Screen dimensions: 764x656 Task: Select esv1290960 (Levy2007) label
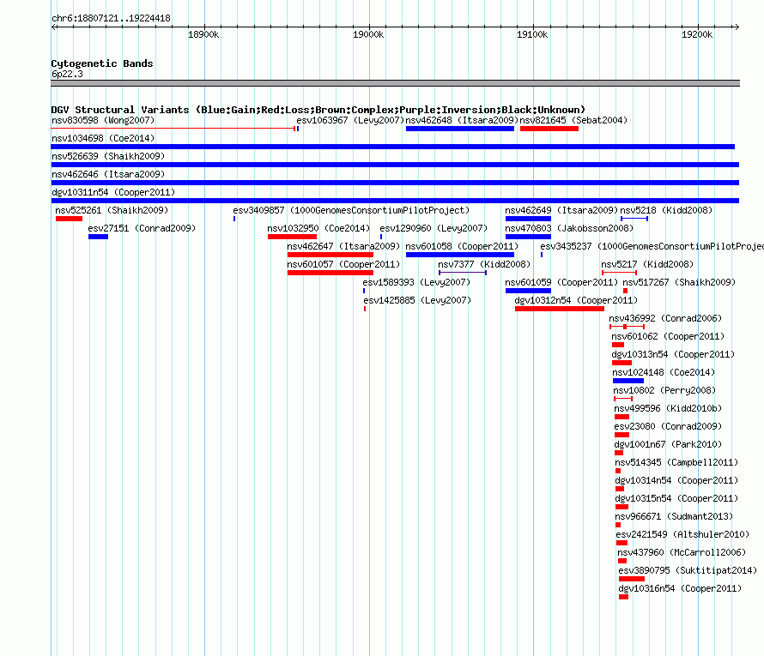pyautogui.click(x=434, y=228)
